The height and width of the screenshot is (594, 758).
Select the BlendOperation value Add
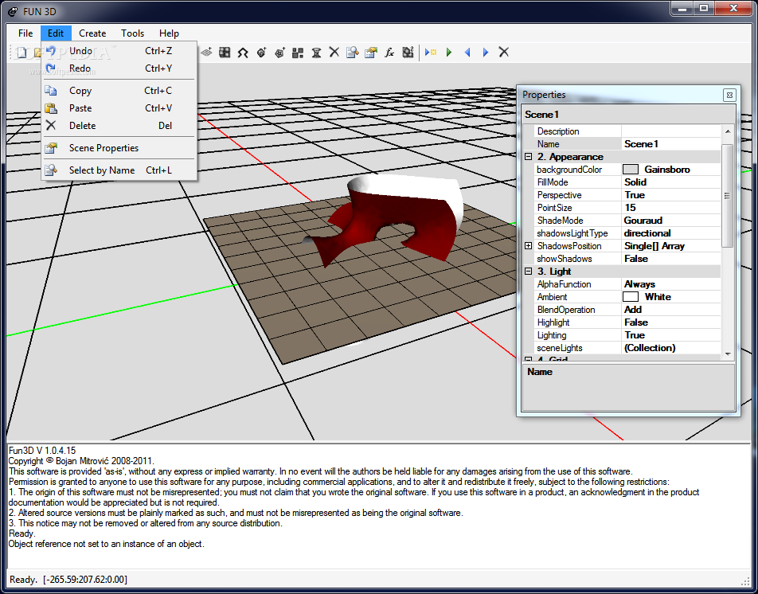(x=671, y=310)
